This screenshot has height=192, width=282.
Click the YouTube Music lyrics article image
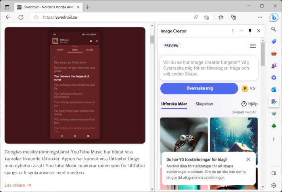tap(75, 85)
